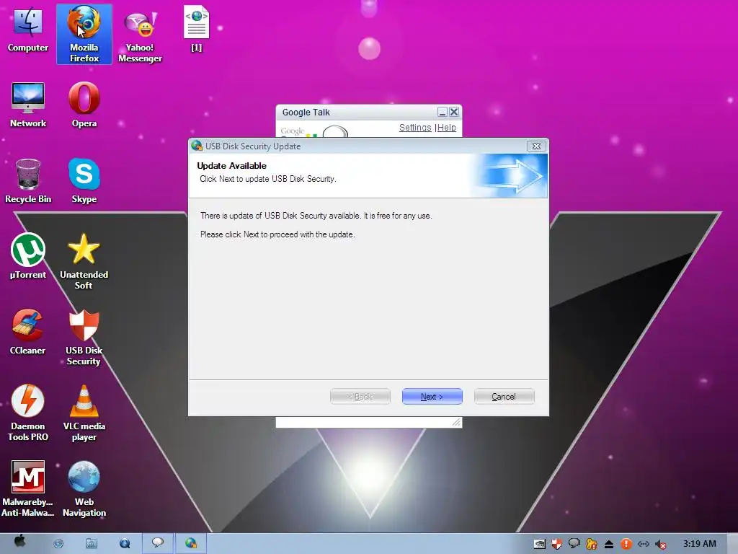Open the Computer desktop icon
Viewport: 738px width, 554px height.
(28, 29)
